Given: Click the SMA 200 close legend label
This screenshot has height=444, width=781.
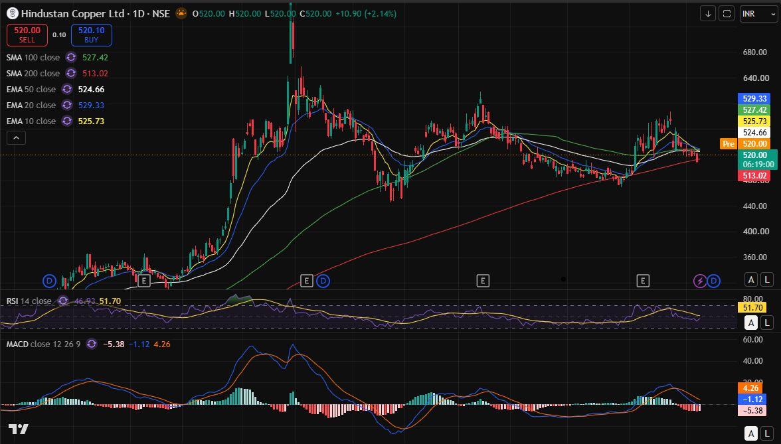Looking at the screenshot, I should pyautogui.click(x=33, y=73).
